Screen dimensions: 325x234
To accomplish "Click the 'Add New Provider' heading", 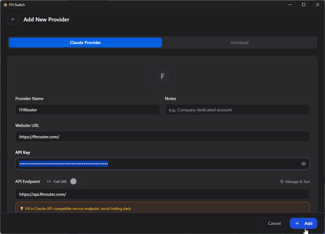I will point(46,20).
